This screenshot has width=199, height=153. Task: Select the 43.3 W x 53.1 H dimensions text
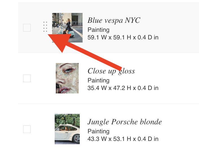(123, 139)
